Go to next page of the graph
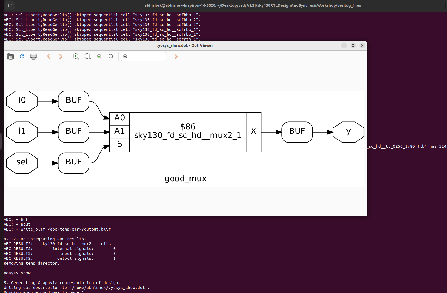Screen dimensions: 447x293 tap(61, 56)
